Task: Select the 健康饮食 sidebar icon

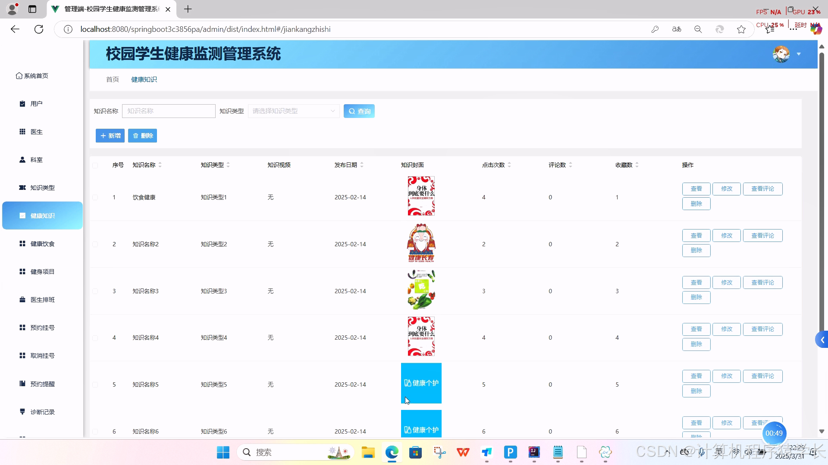Action: tap(42, 244)
